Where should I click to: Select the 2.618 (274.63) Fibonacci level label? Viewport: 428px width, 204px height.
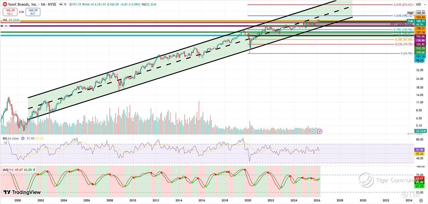point(403,5)
